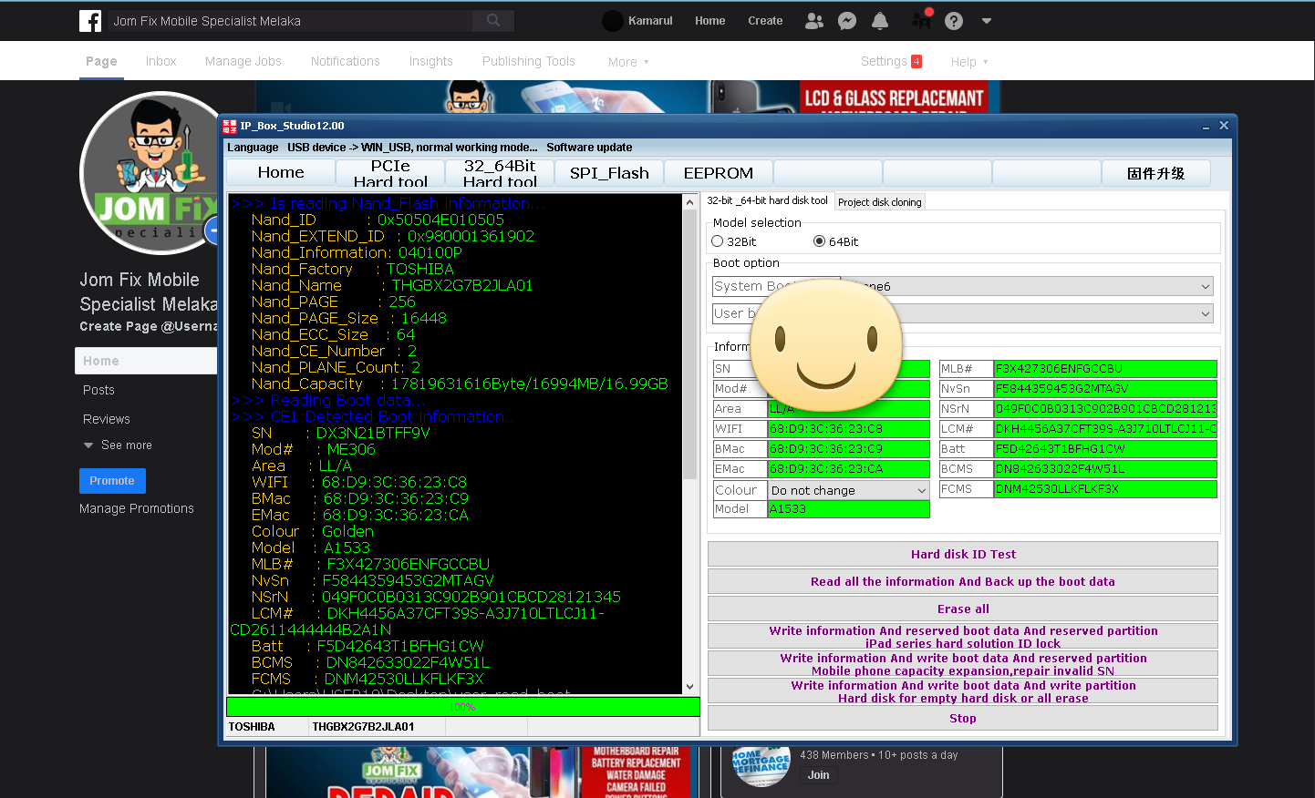Open the Language menu
Screen dimensions: 1315x798
(x=253, y=148)
